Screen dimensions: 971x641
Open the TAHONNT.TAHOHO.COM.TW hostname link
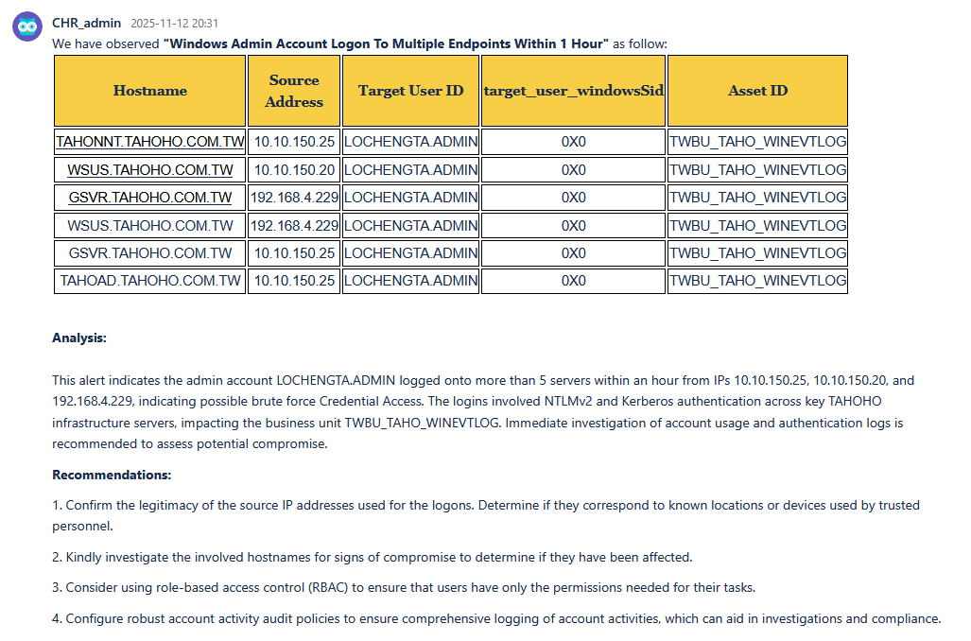[x=150, y=143]
